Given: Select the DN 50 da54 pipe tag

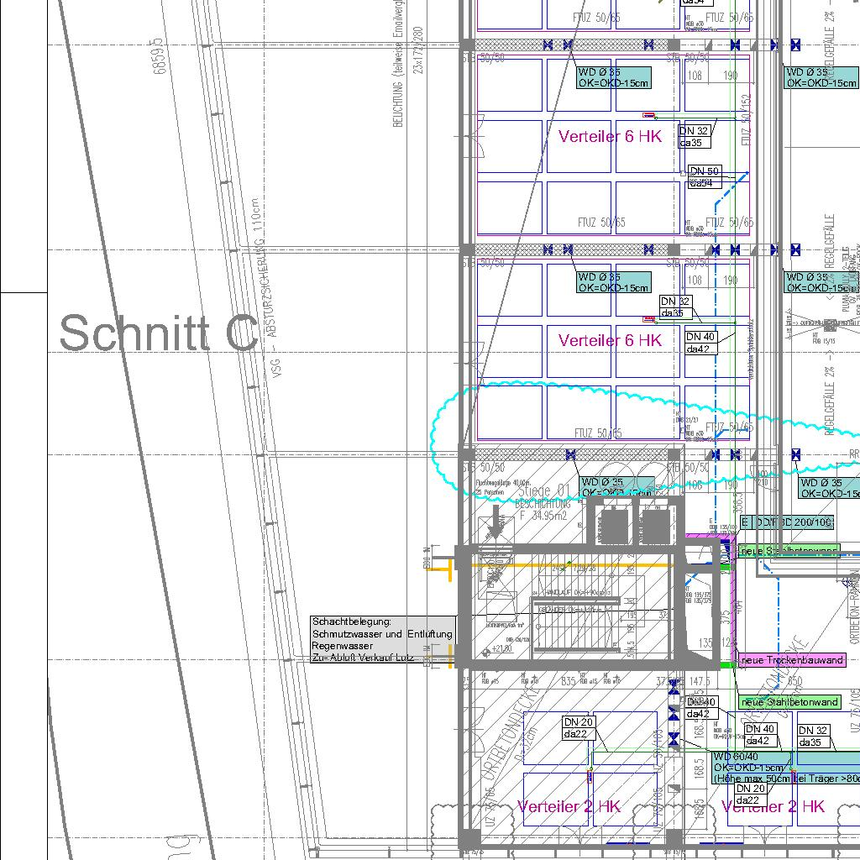Looking at the screenshot, I should click(x=705, y=176).
